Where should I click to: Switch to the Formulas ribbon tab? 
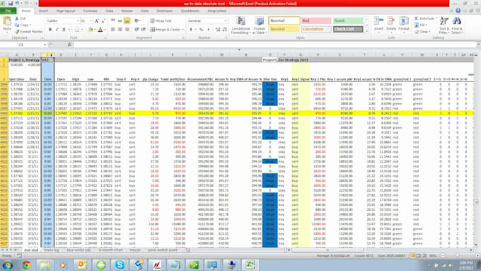tap(91, 11)
